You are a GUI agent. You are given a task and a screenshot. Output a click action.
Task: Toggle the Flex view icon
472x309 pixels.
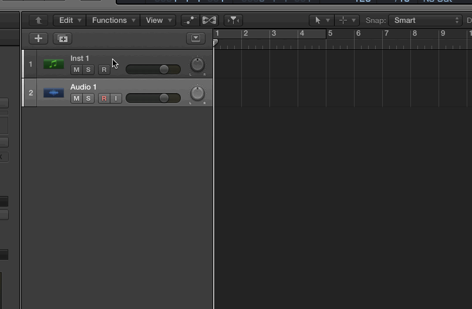[209, 20]
